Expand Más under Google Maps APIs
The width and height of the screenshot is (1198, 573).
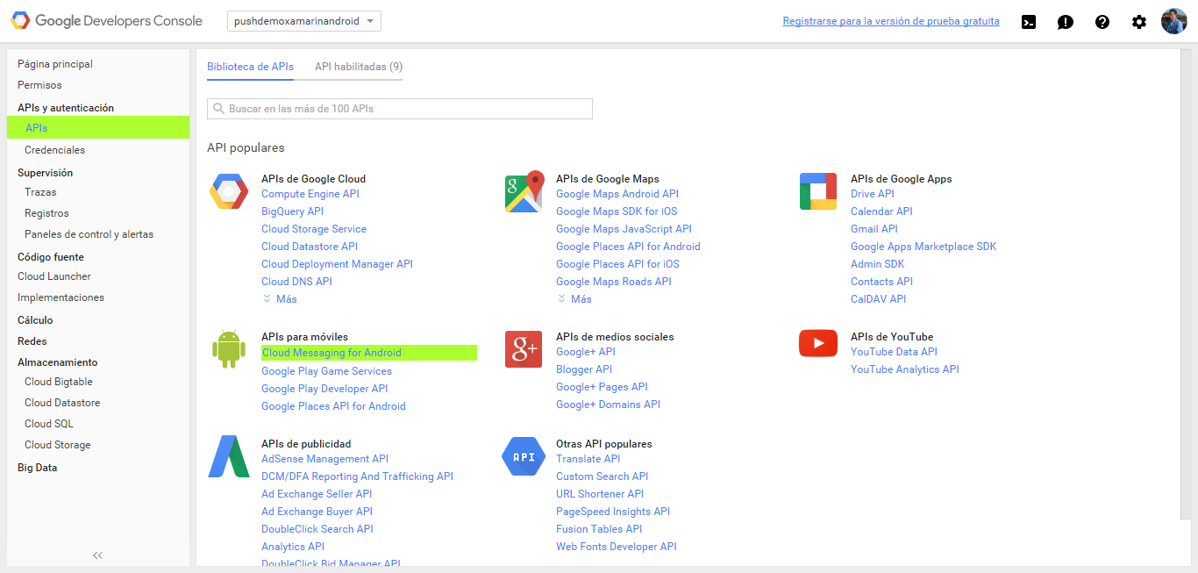click(x=574, y=299)
